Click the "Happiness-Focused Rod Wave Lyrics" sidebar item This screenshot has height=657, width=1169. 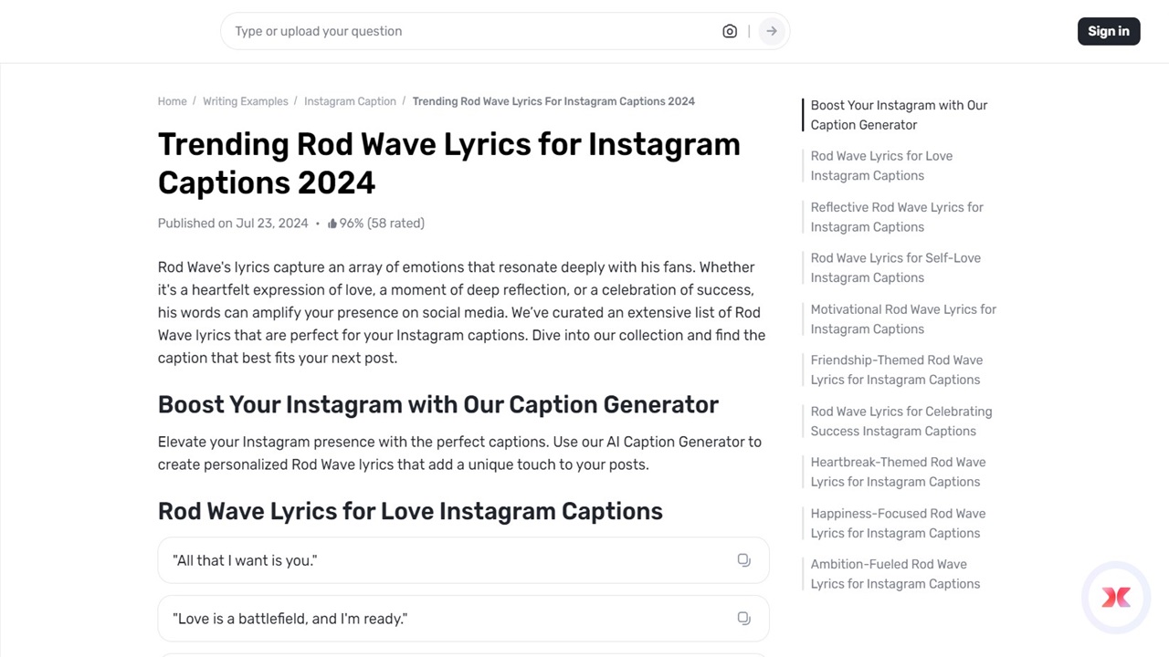pyautogui.click(x=898, y=523)
